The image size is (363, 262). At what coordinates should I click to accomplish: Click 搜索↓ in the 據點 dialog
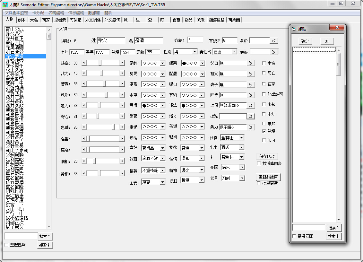[x=333, y=236]
